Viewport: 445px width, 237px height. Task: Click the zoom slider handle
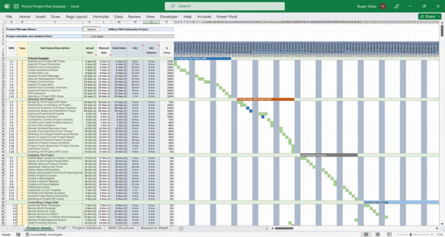point(410,235)
